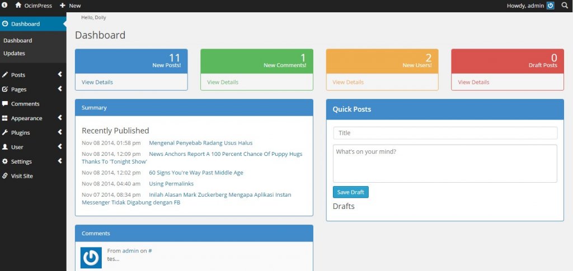Image resolution: width=573 pixels, height=271 pixels.
Task: Click the Dashboard gauge icon in the sidebar
Action: (x=4, y=23)
